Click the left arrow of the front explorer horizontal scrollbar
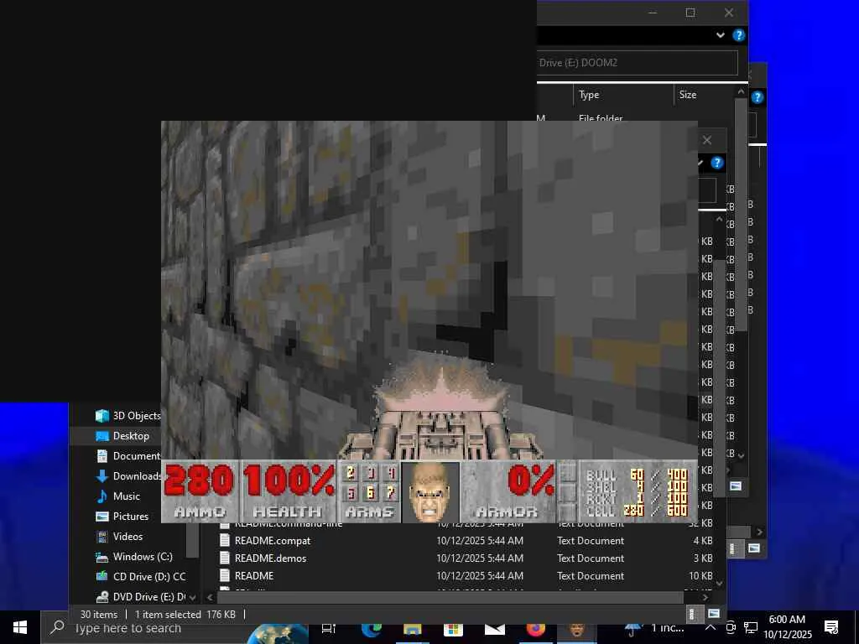This screenshot has width=859, height=644. click(x=210, y=597)
